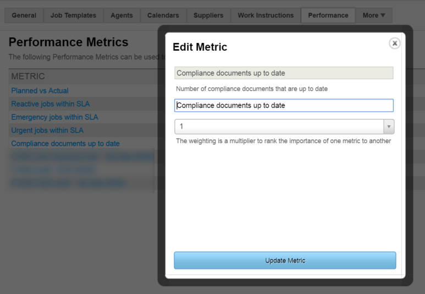Image resolution: width=425 pixels, height=294 pixels.
Task: Click the greyed-out metric name field
Action: tap(284, 73)
